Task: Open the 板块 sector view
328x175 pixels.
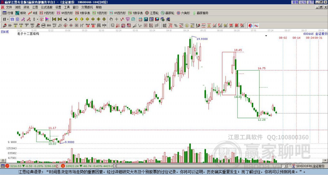Action: [21, 13]
